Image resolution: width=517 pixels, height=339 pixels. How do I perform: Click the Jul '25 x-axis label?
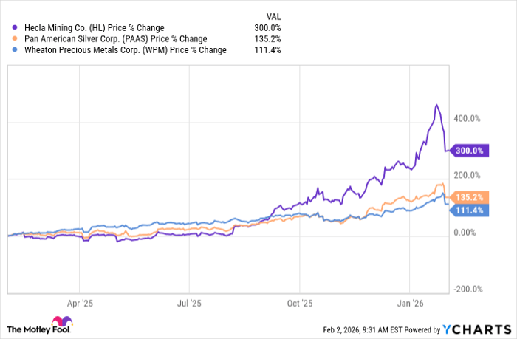[190, 303]
